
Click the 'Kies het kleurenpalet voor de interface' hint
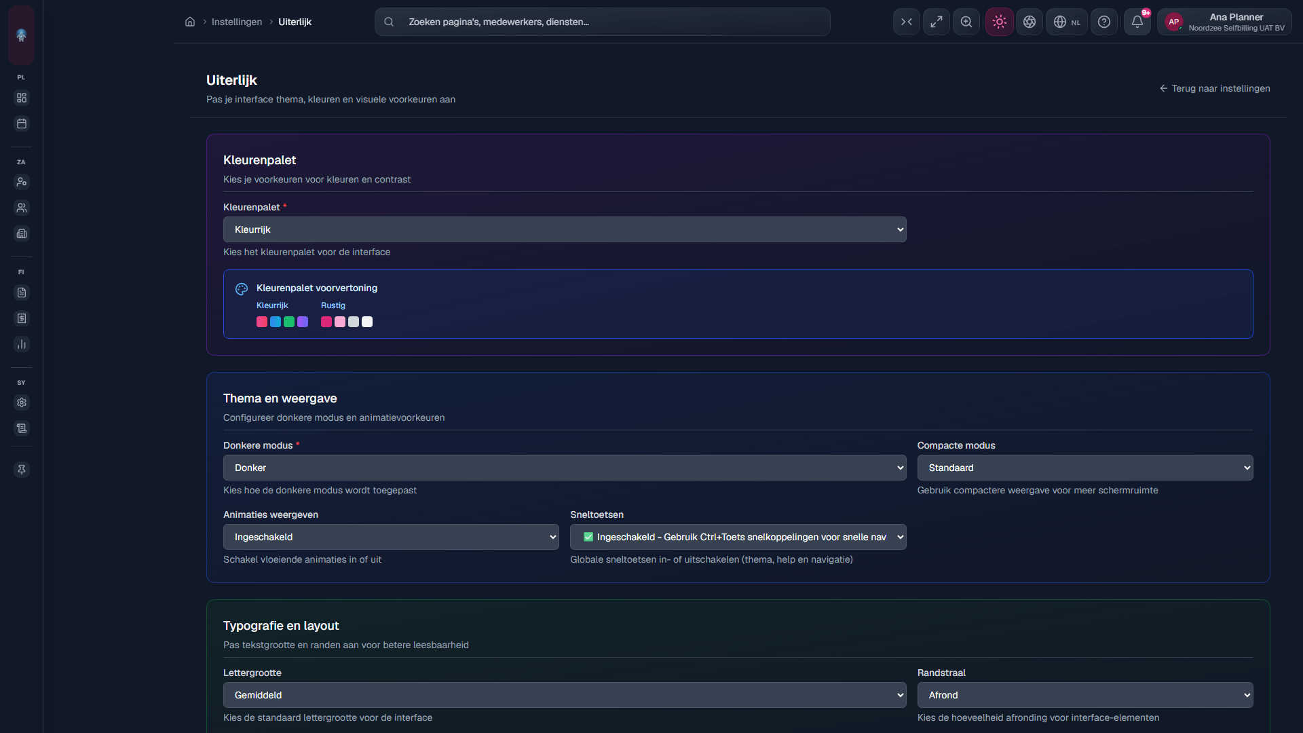pyautogui.click(x=307, y=252)
